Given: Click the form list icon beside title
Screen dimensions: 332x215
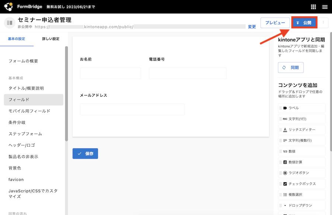Looking at the screenshot, I should [10, 23].
